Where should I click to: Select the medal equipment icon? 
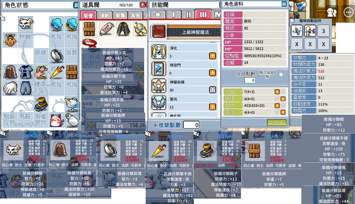[10, 40]
